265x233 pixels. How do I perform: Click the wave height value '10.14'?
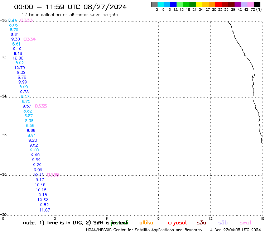pyautogui.click(x=38, y=175)
